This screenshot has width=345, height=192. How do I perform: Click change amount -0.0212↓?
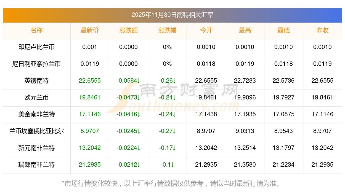click(129, 165)
